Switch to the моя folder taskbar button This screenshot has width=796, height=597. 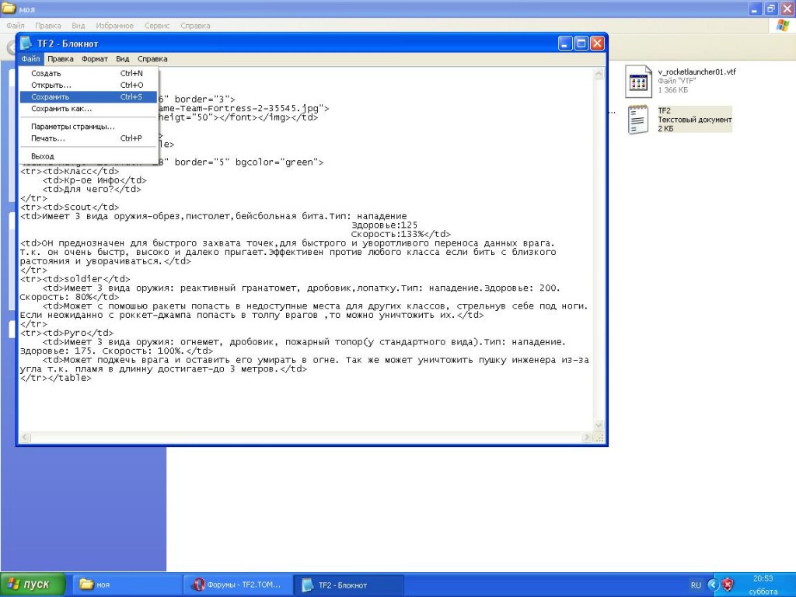(x=127, y=585)
